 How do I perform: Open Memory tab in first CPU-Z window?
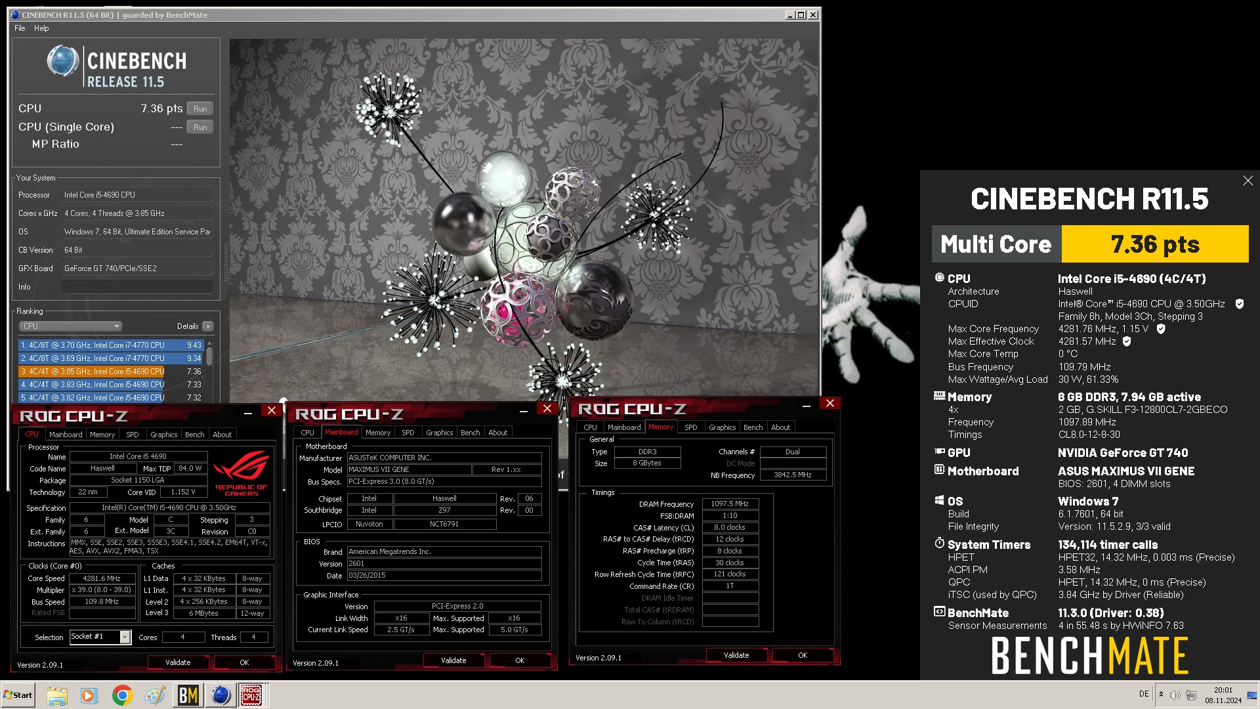pos(102,435)
